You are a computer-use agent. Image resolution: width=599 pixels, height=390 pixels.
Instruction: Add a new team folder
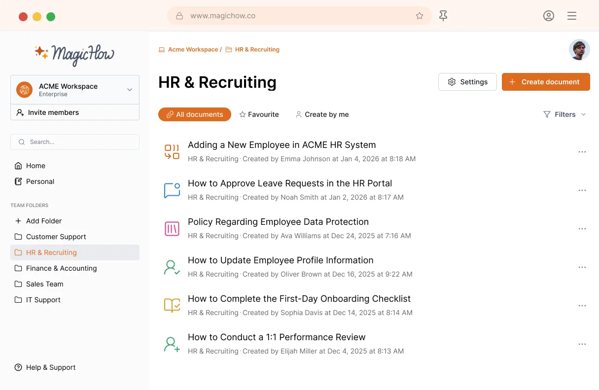43,221
